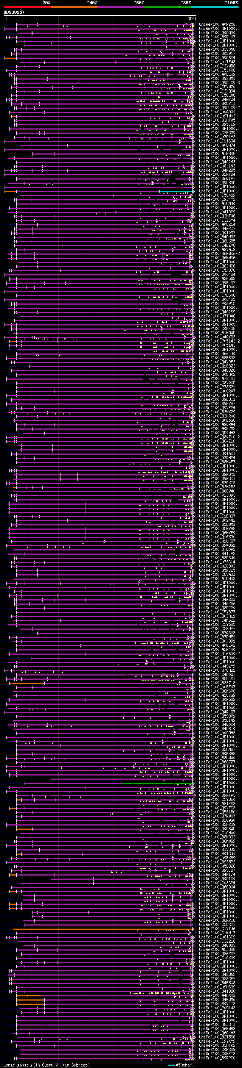Image resolution: width=242 pixels, height=1068 pixels.
Task: Select the UniRef100_Q5ASL5 label
Action: click(x=217, y=570)
